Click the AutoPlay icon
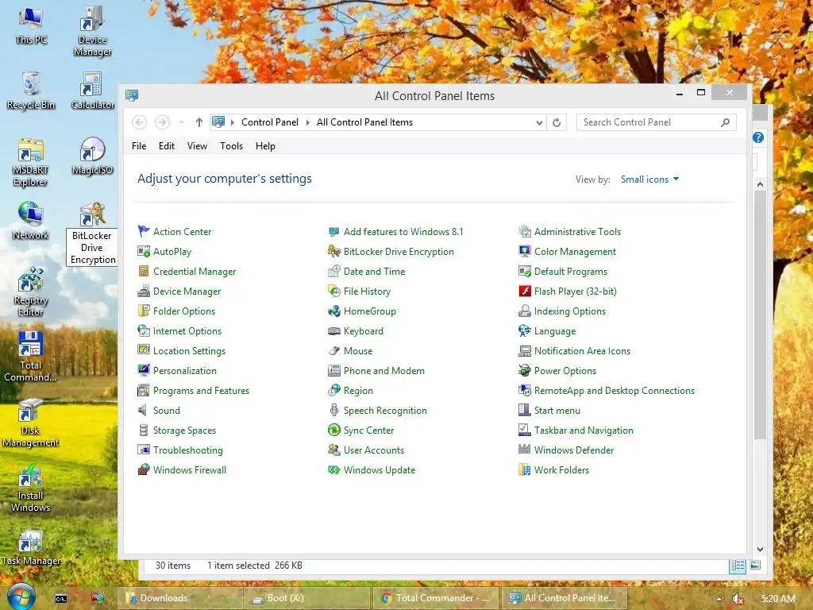The height and width of the screenshot is (610, 813). click(144, 252)
